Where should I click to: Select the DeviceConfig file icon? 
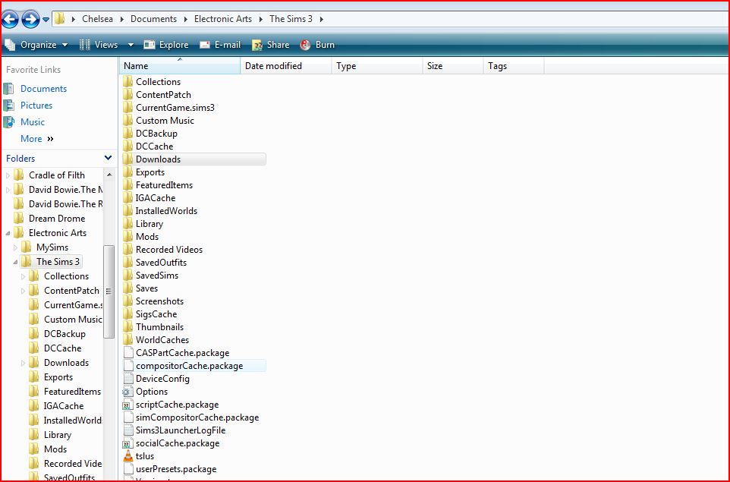pyautogui.click(x=128, y=379)
